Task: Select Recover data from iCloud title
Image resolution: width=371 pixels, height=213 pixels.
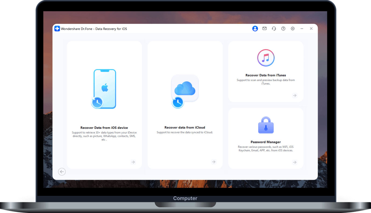Action: tap(185, 127)
